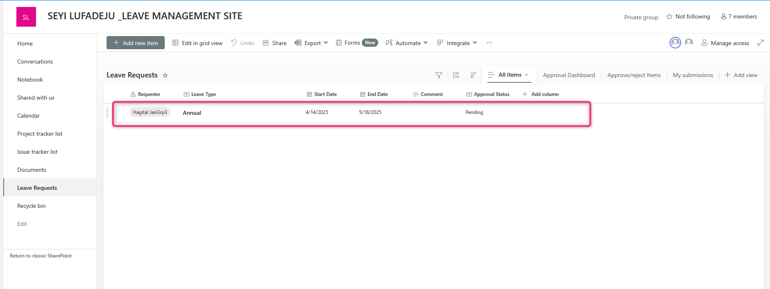Click the second grey user avatar
Image resolution: width=770 pixels, height=289 pixels.
(x=689, y=42)
